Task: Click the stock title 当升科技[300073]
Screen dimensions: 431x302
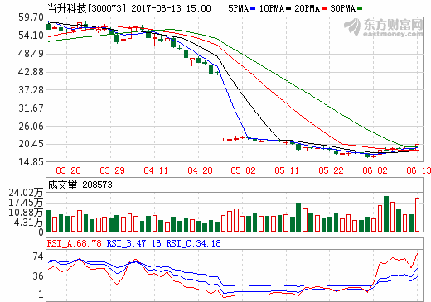Action: [x=86, y=8]
